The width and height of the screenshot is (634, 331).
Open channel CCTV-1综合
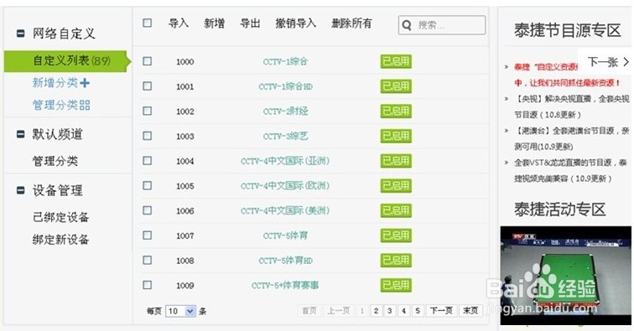pyautogui.click(x=285, y=61)
